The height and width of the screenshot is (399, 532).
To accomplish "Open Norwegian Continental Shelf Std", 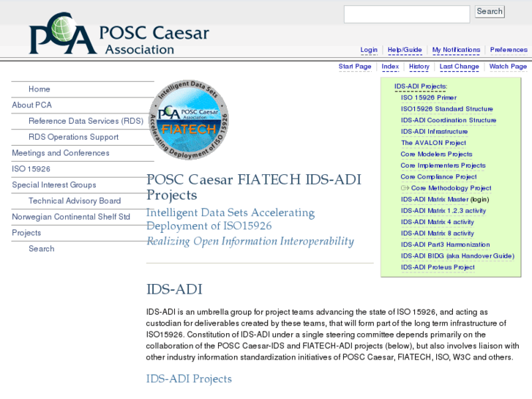I will click(x=71, y=217).
